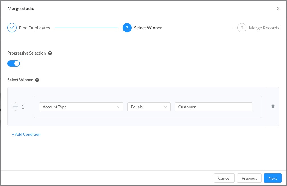The image size is (287, 186).
Task: Click the Progressive Selection label
Action: coord(27,53)
